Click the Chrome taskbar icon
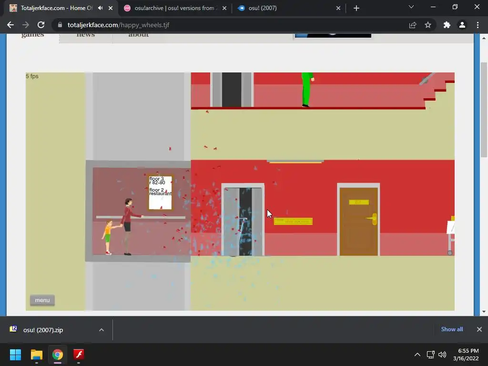The width and height of the screenshot is (488, 366). [x=58, y=355]
